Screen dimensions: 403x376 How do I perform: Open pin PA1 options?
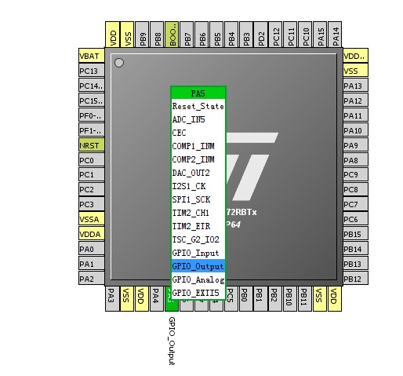[92, 264]
